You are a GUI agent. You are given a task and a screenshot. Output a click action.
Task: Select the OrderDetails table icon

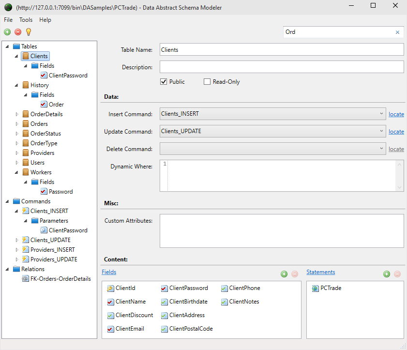tap(26, 114)
